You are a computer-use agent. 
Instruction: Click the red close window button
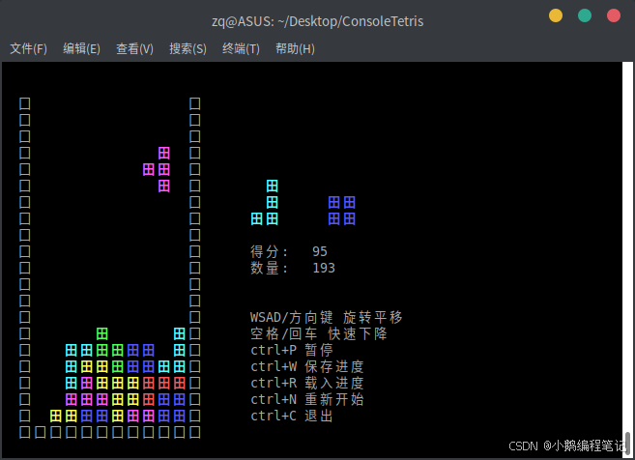coord(614,15)
